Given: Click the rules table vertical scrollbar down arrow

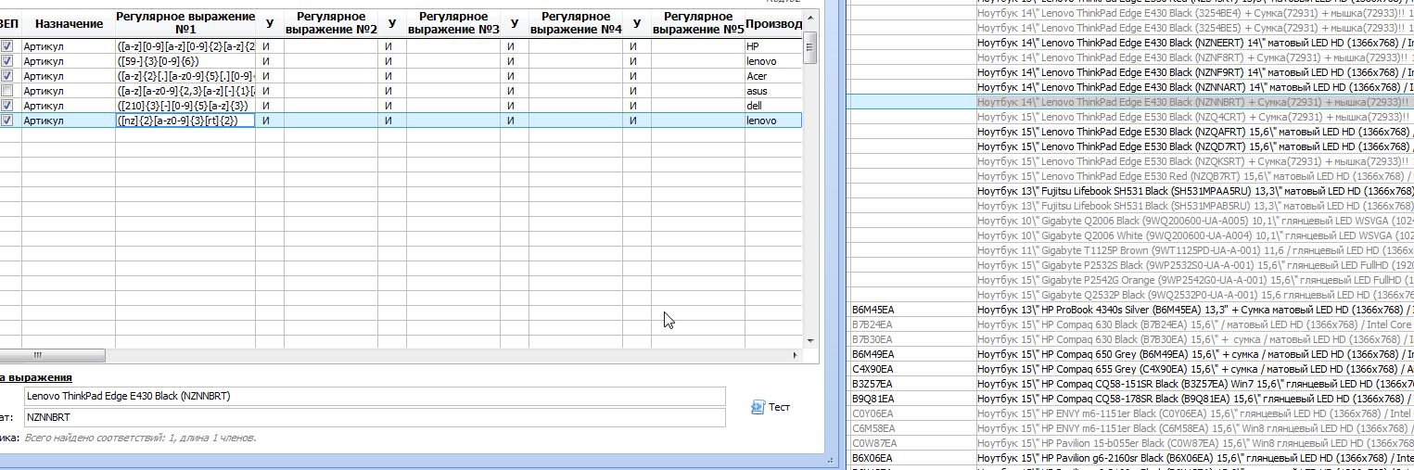Looking at the screenshot, I should [810, 340].
